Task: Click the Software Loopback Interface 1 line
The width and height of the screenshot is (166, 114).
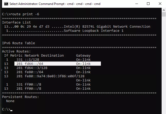Action: pos(65,31)
